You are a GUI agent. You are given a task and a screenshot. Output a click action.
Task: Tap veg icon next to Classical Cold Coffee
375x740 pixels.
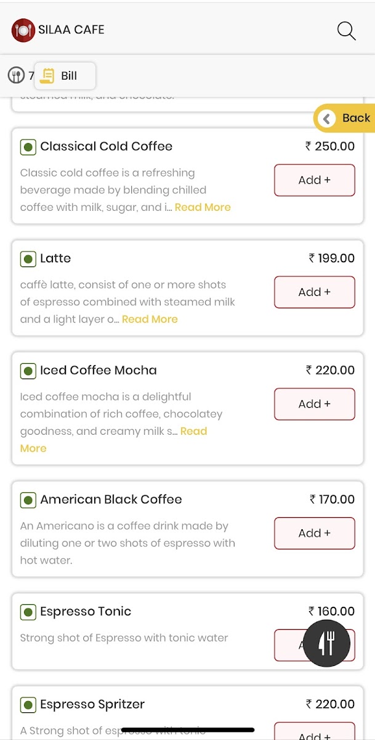pyautogui.click(x=28, y=147)
